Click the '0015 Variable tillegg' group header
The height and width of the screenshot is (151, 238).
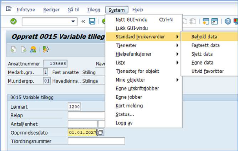point(32,97)
